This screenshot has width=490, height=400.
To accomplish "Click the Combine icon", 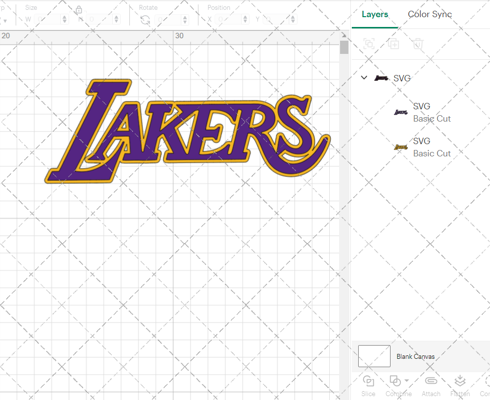I will click(x=395, y=381).
